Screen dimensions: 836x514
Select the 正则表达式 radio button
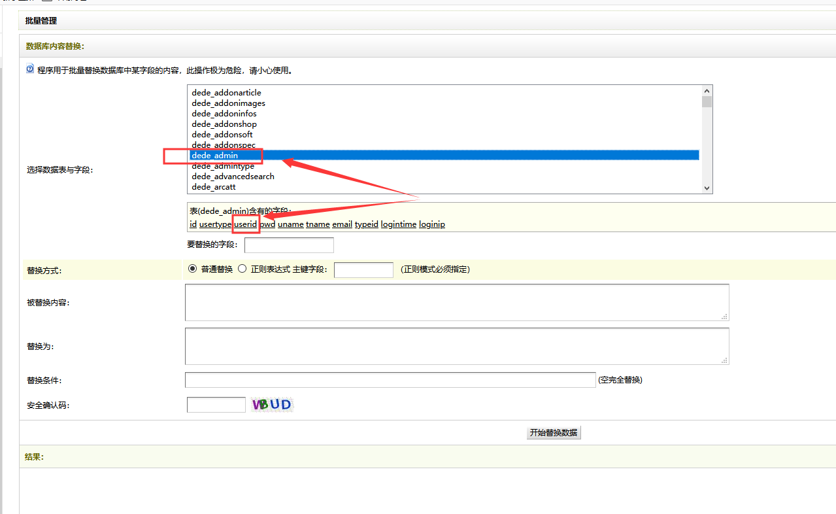242,269
